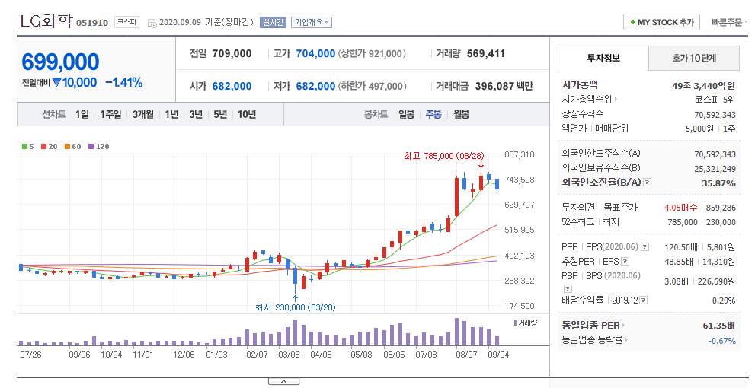The width and height of the screenshot is (755, 388).
Task: Click the 코스피 market badge
Action: [x=126, y=22]
